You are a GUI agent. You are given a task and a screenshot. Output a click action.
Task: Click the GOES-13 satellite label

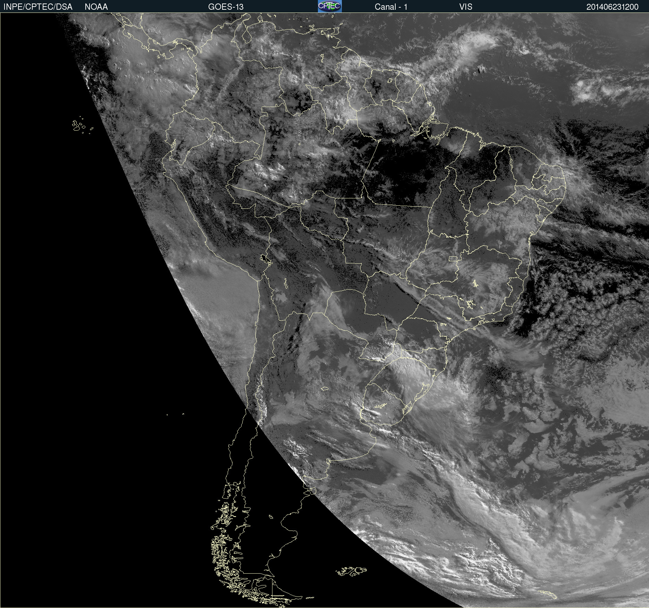tap(226, 7)
